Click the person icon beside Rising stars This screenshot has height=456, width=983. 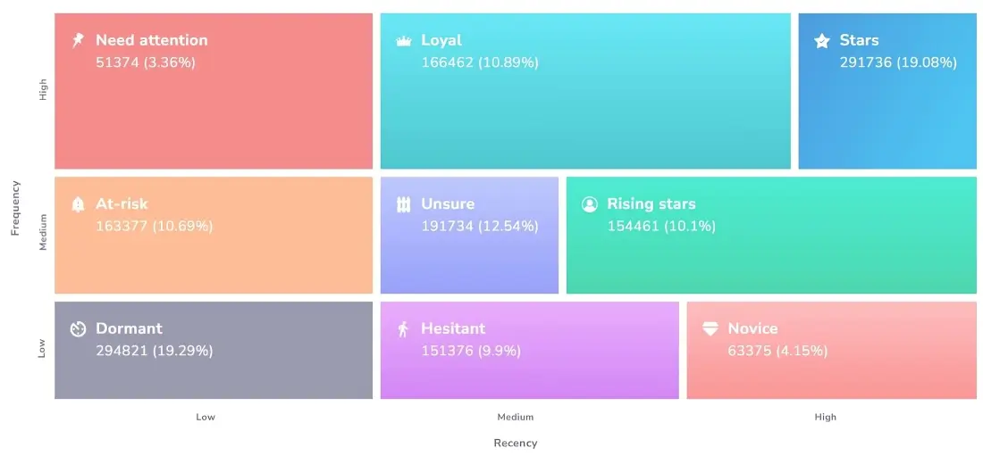(589, 204)
